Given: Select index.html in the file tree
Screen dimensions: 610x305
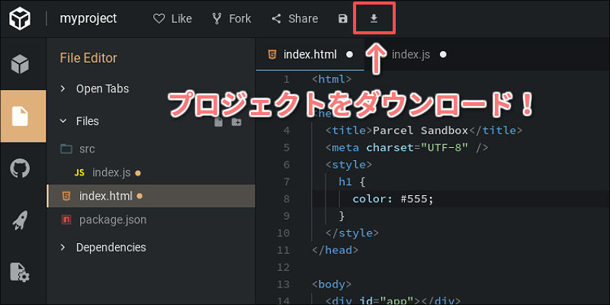Looking at the screenshot, I should pos(151,196).
